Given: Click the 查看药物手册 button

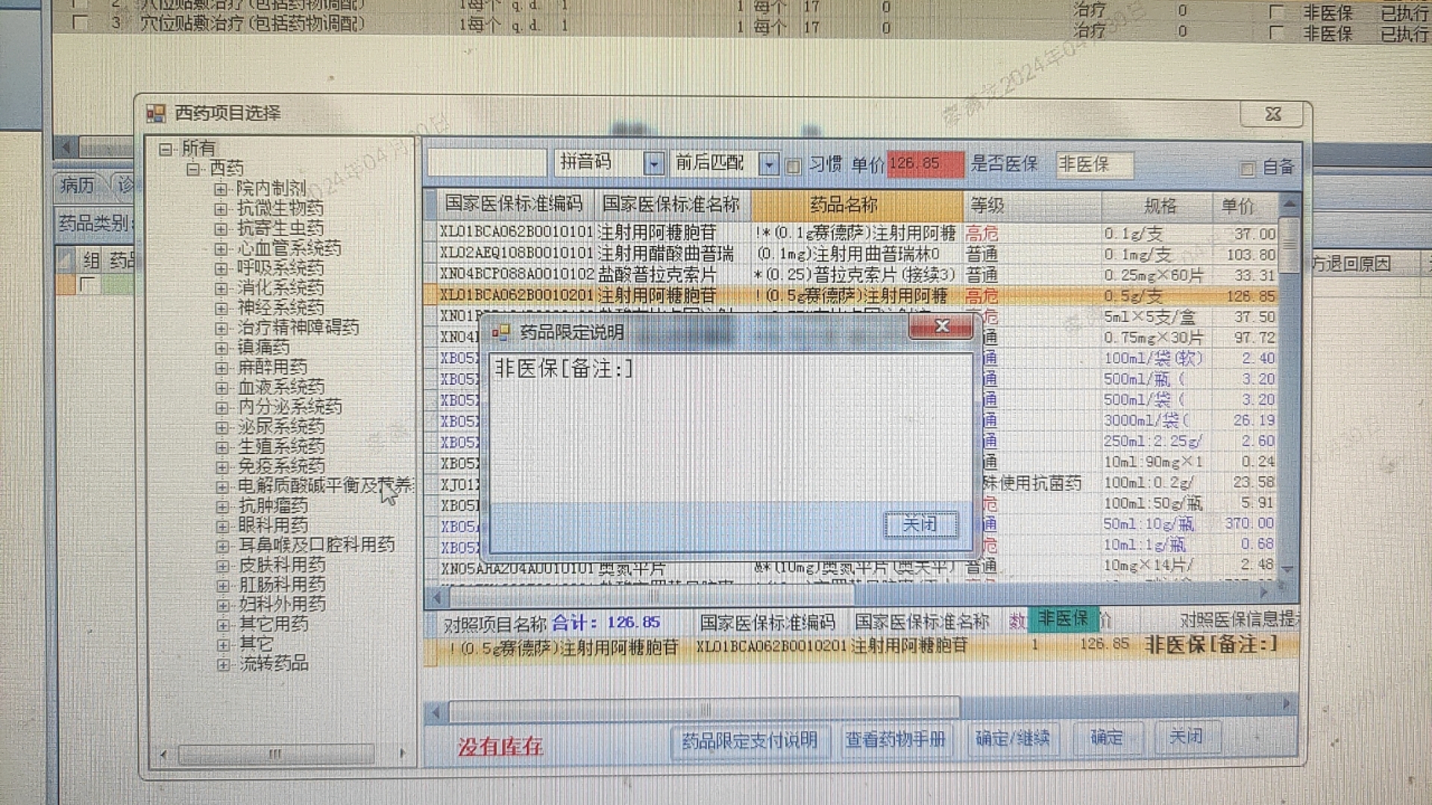Looking at the screenshot, I should click(x=895, y=739).
